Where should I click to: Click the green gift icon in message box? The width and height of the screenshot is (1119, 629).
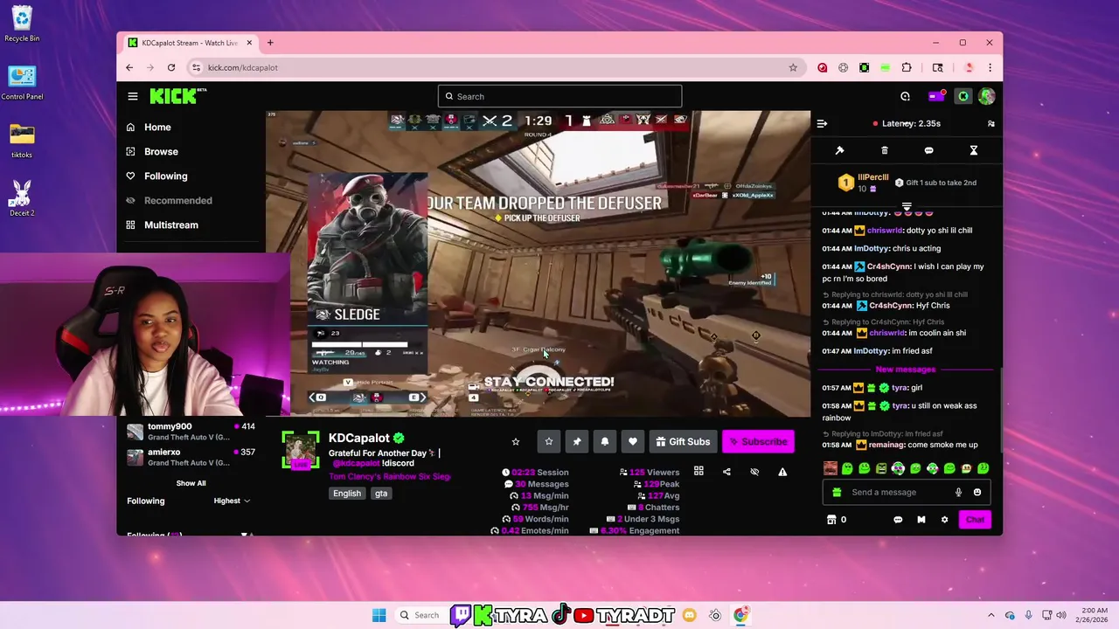point(837,492)
